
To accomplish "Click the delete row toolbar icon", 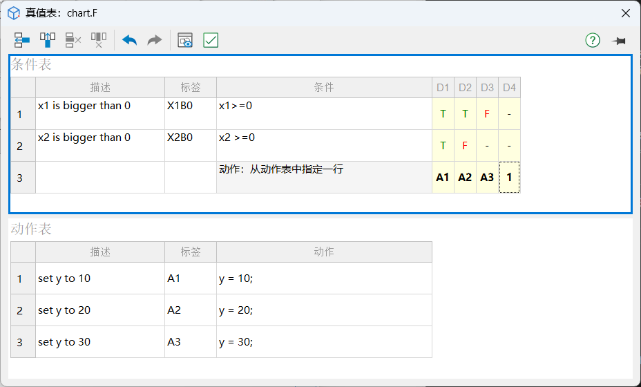I will (73, 40).
